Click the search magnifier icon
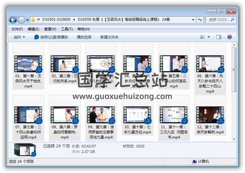Viewport: 245px width, 173px height. coord(232,20)
